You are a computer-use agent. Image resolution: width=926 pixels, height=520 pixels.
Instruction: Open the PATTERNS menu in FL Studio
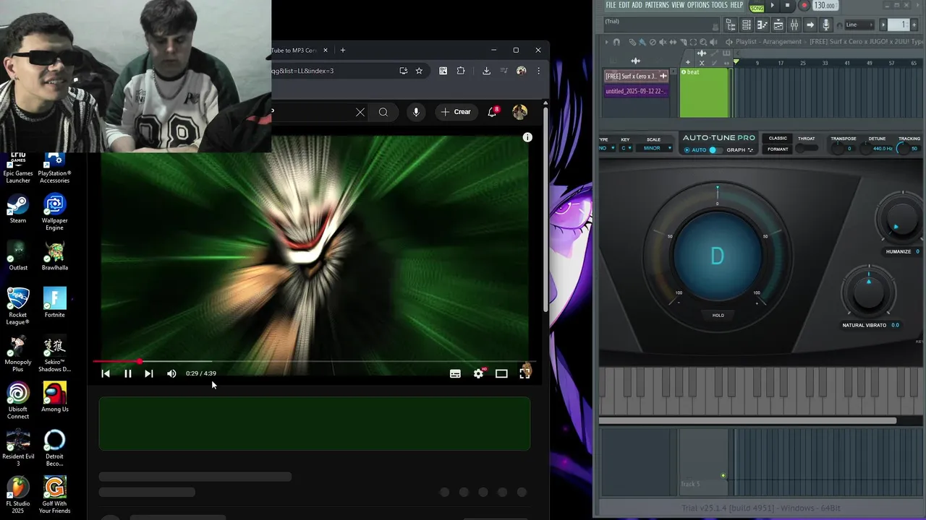pyautogui.click(x=657, y=5)
